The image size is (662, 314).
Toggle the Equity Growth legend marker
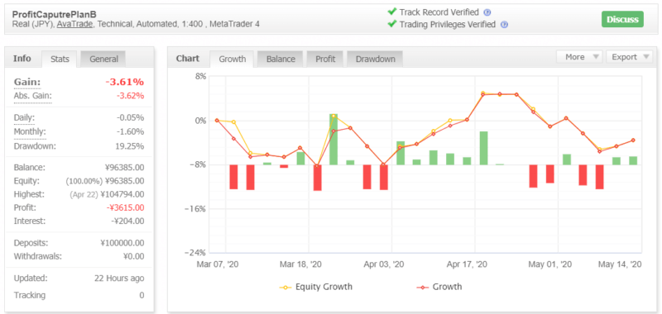point(285,288)
